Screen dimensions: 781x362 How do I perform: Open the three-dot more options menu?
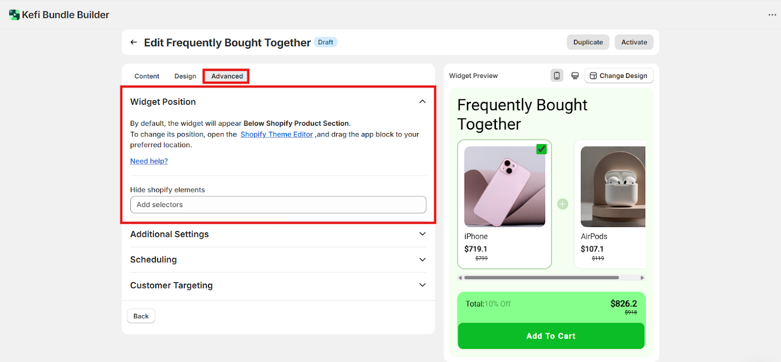tap(772, 15)
